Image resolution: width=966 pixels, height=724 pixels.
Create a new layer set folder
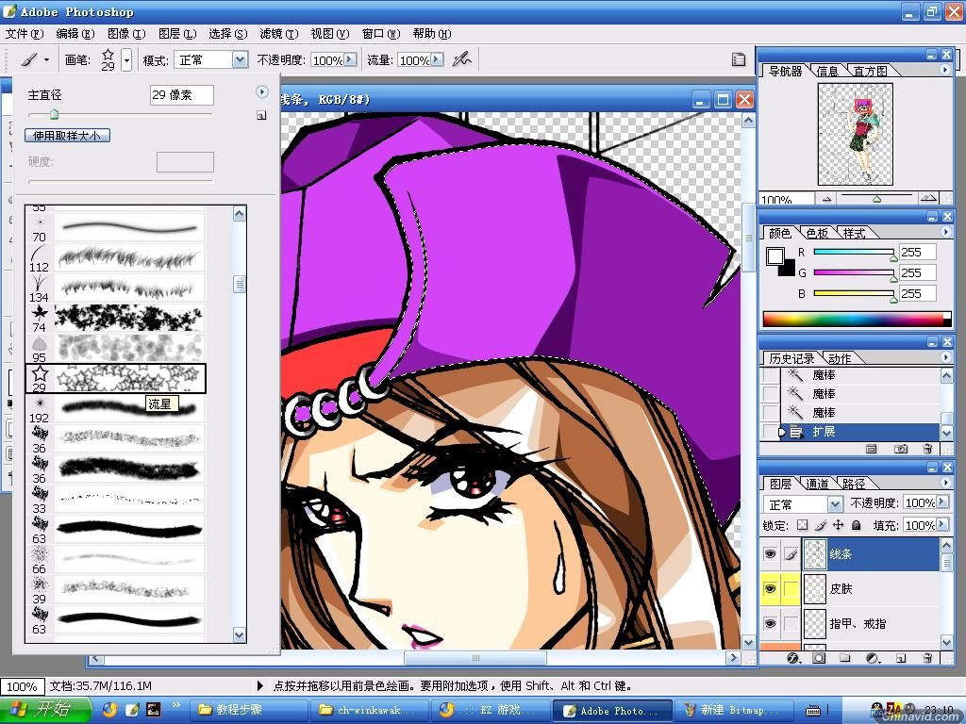point(845,658)
